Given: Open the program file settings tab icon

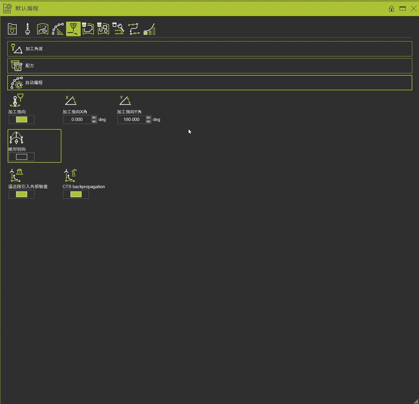Looking at the screenshot, I should point(12,29).
